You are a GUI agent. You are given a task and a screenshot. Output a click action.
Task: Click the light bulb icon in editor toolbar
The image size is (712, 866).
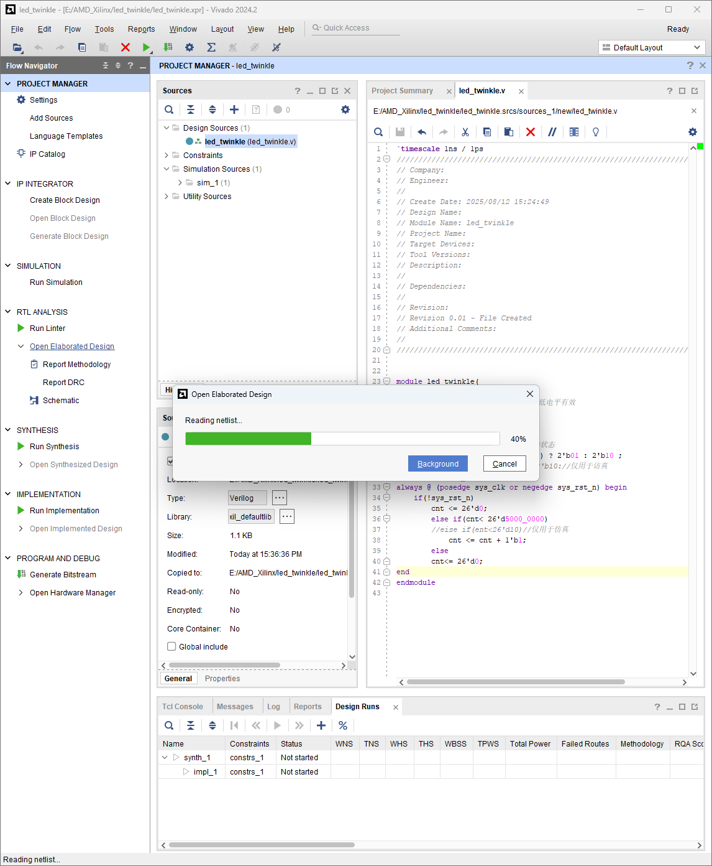point(596,132)
